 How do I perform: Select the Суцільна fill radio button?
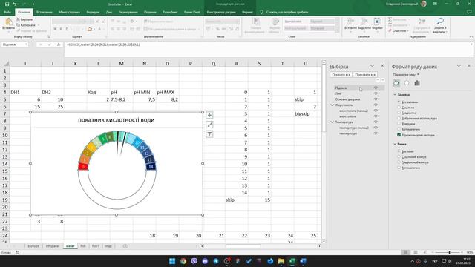[399, 108]
